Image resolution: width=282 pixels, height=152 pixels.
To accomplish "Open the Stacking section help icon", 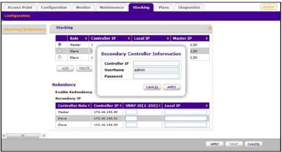I will point(210,28).
